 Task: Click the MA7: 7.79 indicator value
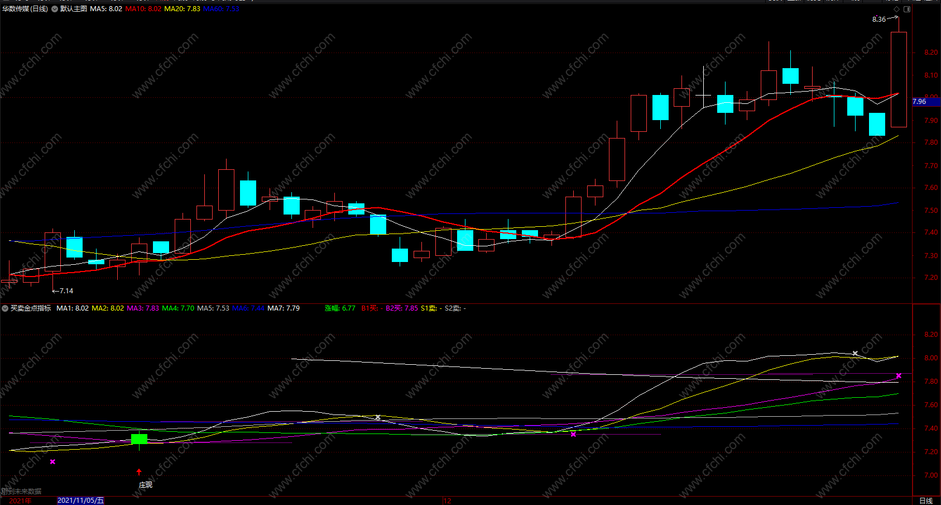(284, 308)
